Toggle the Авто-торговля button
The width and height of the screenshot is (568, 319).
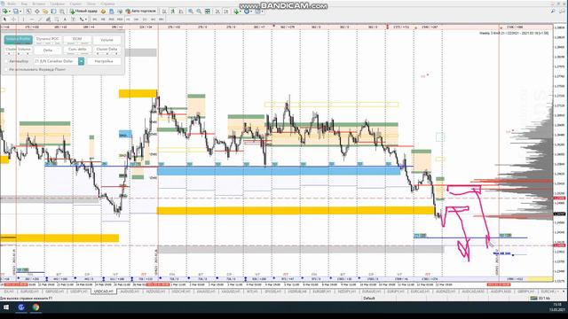141,12
